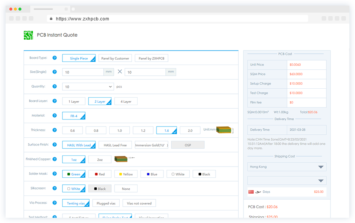Pick the 2.0 thickness option
Screen dimensions: 355x223
coord(190,130)
